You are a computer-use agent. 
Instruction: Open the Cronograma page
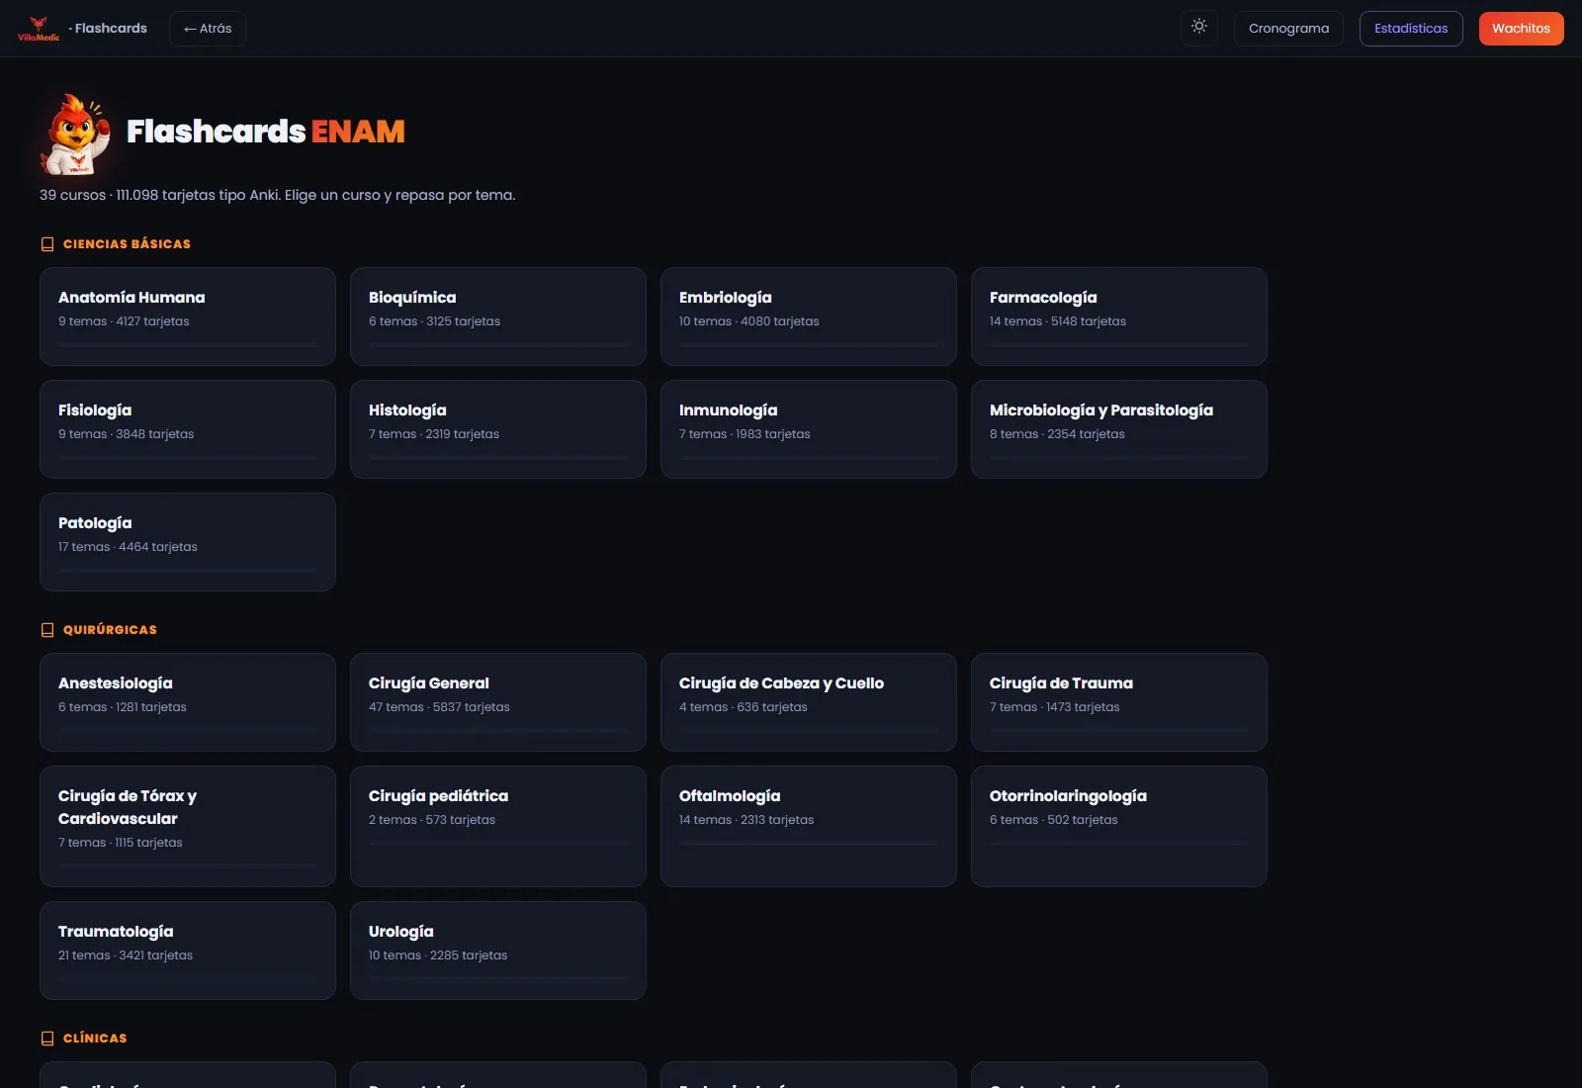click(x=1288, y=29)
